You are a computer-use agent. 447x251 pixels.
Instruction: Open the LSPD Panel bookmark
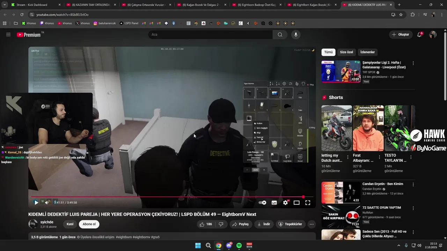[129, 23]
